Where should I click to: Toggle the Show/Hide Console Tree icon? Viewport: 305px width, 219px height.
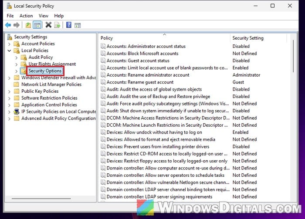(x=37, y=25)
